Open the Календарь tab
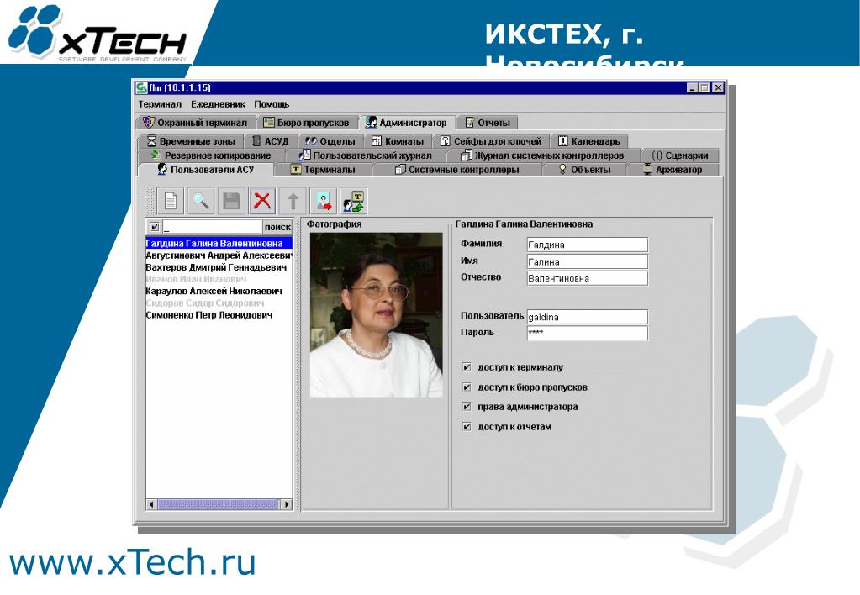860x595 pixels. pyautogui.click(x=589, y=141)
